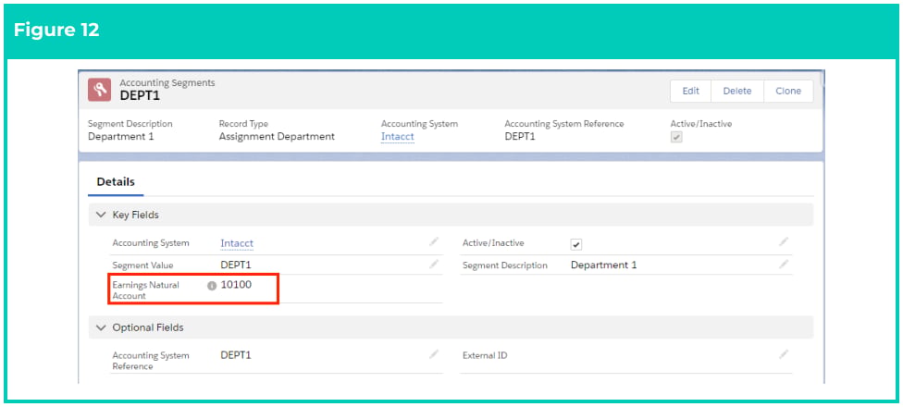This screenshot has height=407, width=903.
Task: Click the 'Earnings Natural Account' field label
Action: [x=145, y=290]
